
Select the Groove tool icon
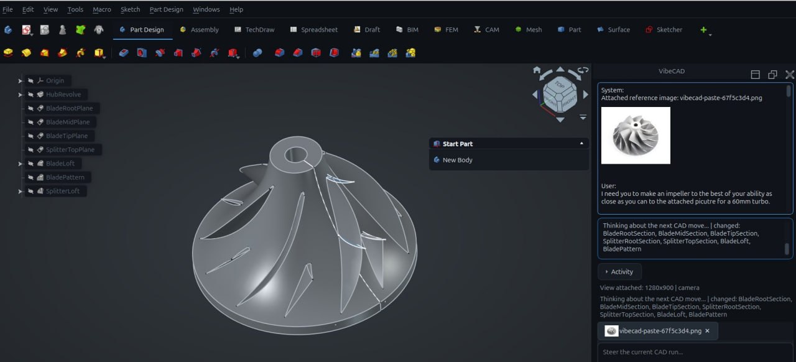point(160,53)
